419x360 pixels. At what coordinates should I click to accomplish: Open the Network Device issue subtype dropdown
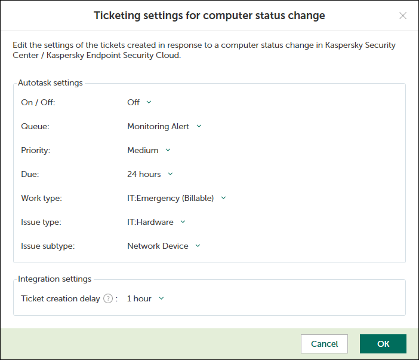(x=158, y=246)
